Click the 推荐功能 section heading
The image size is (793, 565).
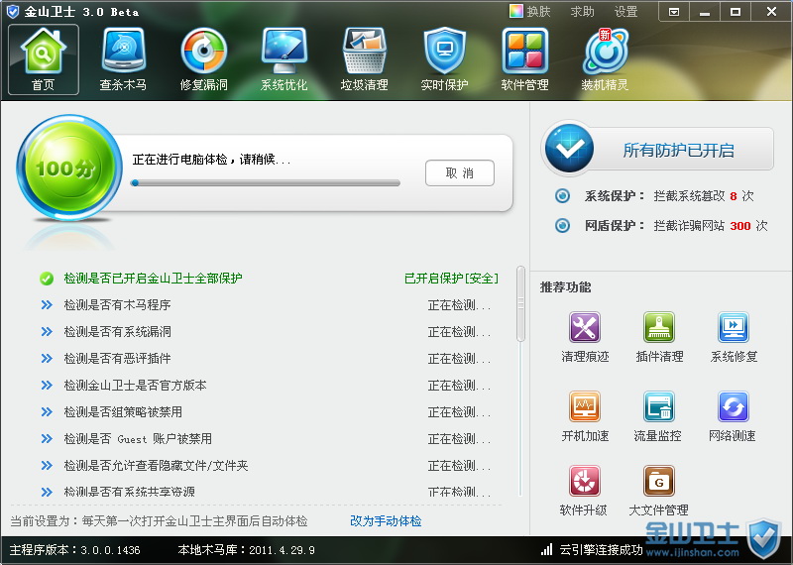pyautogui.click(x=565, y=287)
